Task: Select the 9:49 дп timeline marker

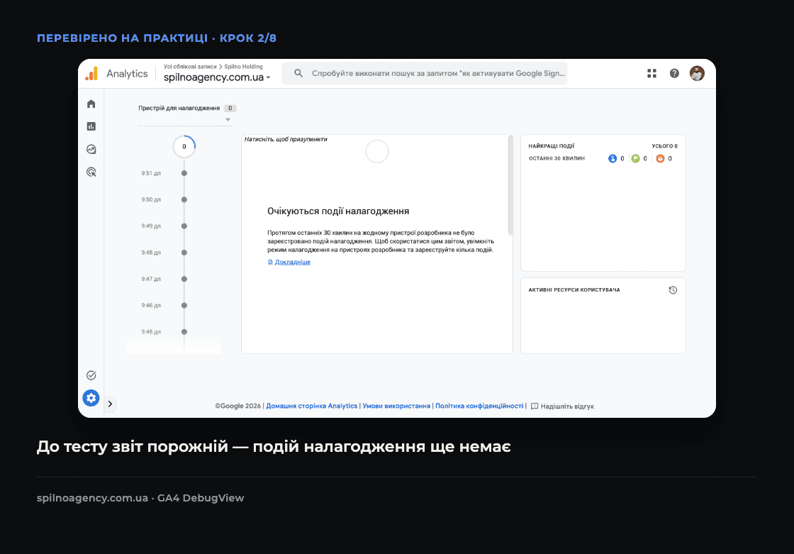Action: click(x=184, y=226)
